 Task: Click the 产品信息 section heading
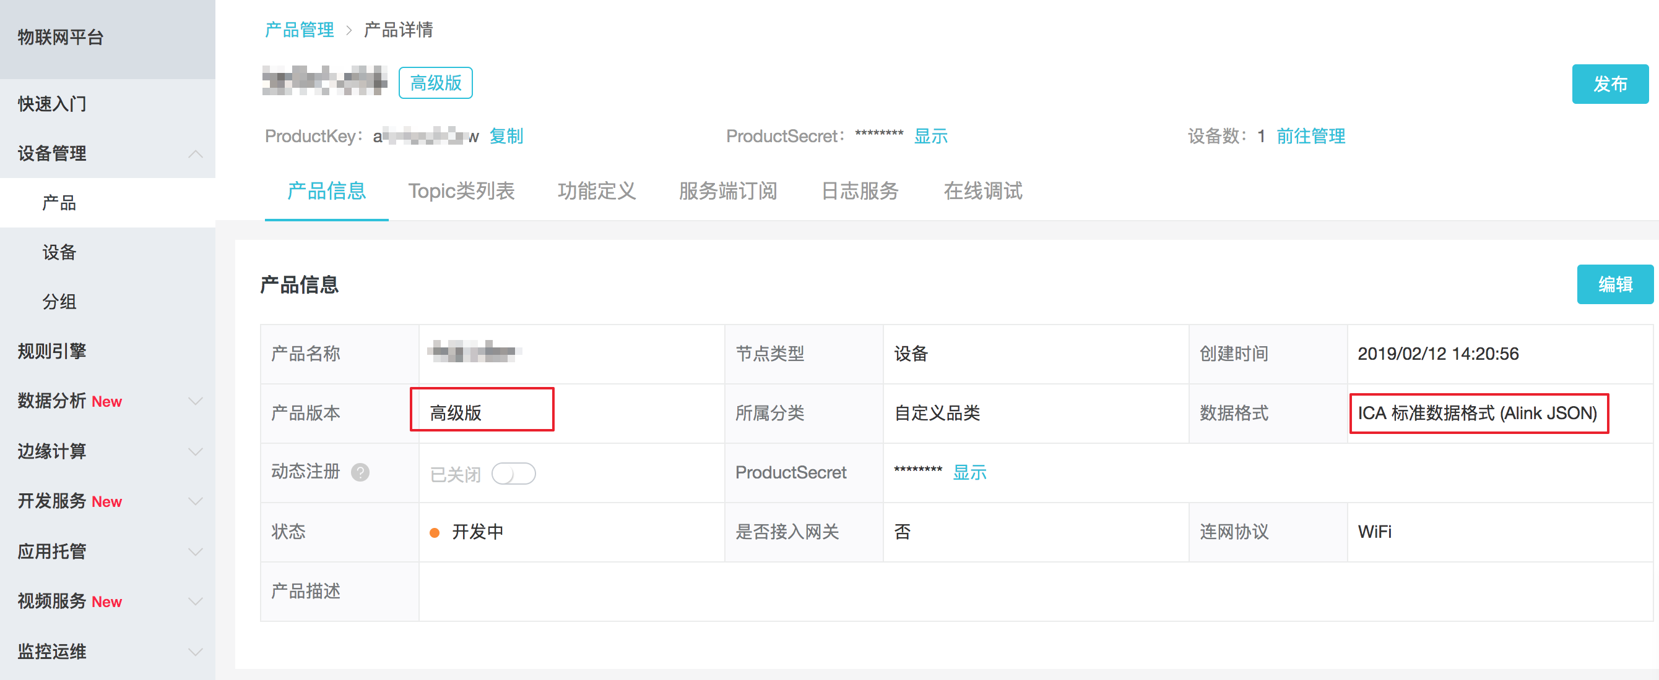299,285
